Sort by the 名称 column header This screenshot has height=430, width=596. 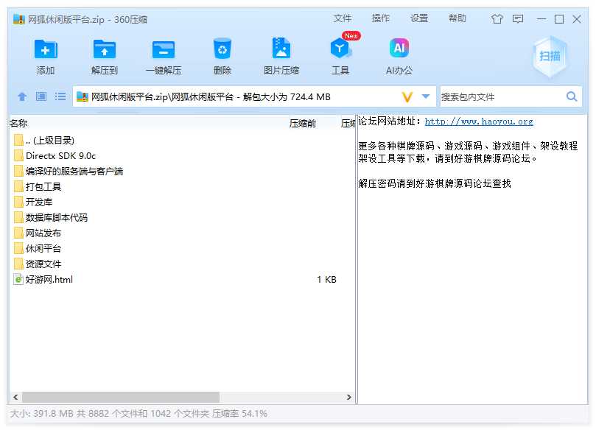point(18,124)
